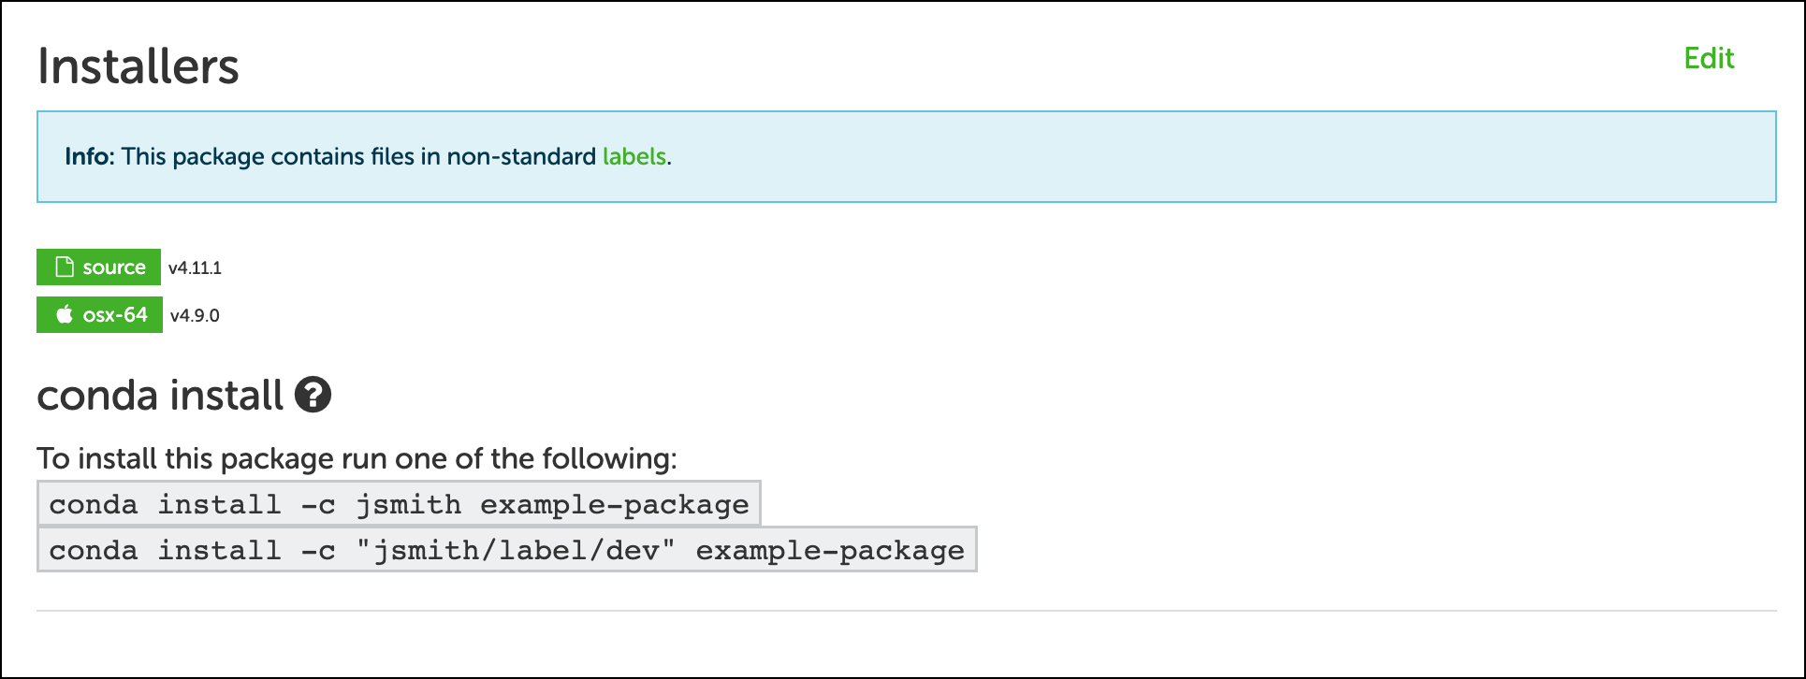Click empty area of blue info banner
The height and width of the screenshot is (679, 1806).
click(1216, 157)
